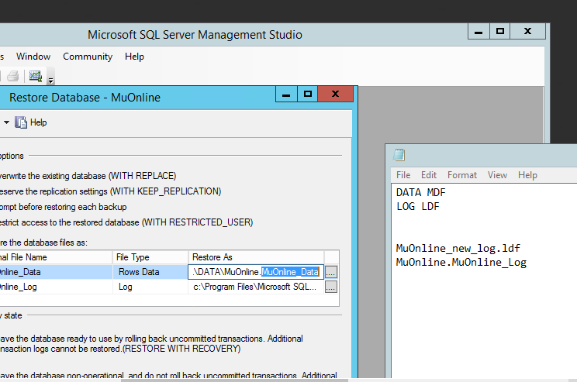Open the Format menu in Notepad
This screenshot has width=577, height=382.
coord(462,175)
